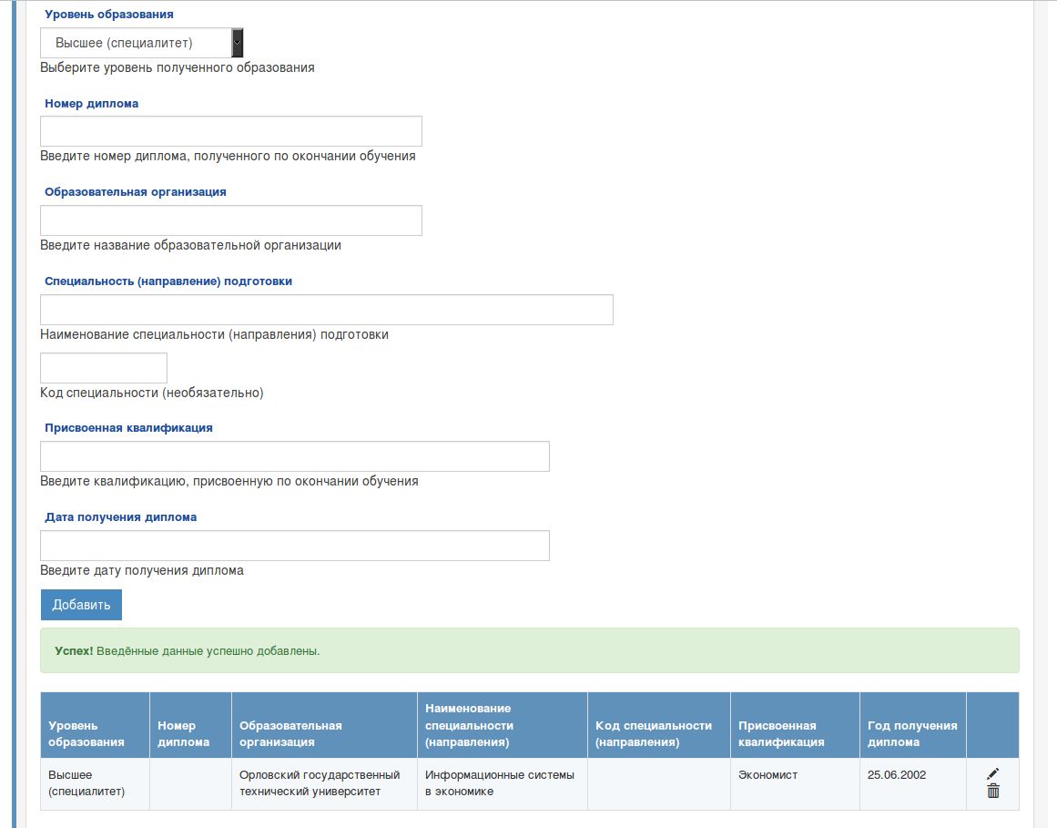Image resolution: width=1057 pixels, height=828 pixels.
Task: Focus the 'Номер диплома' input field
Action: [230, 131]
